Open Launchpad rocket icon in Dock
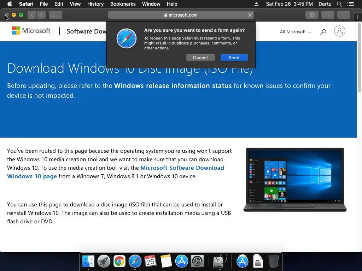The width and height of the screenshot is (362, 271). tap(104, 261)
